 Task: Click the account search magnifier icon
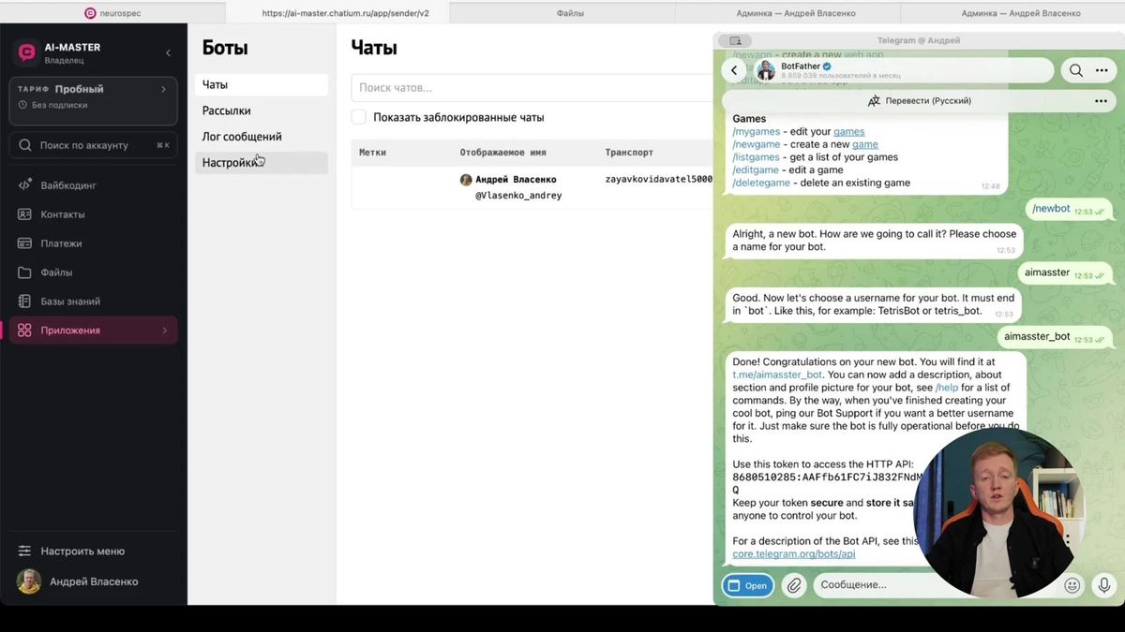pyautogui.click(x=25, y=145)
